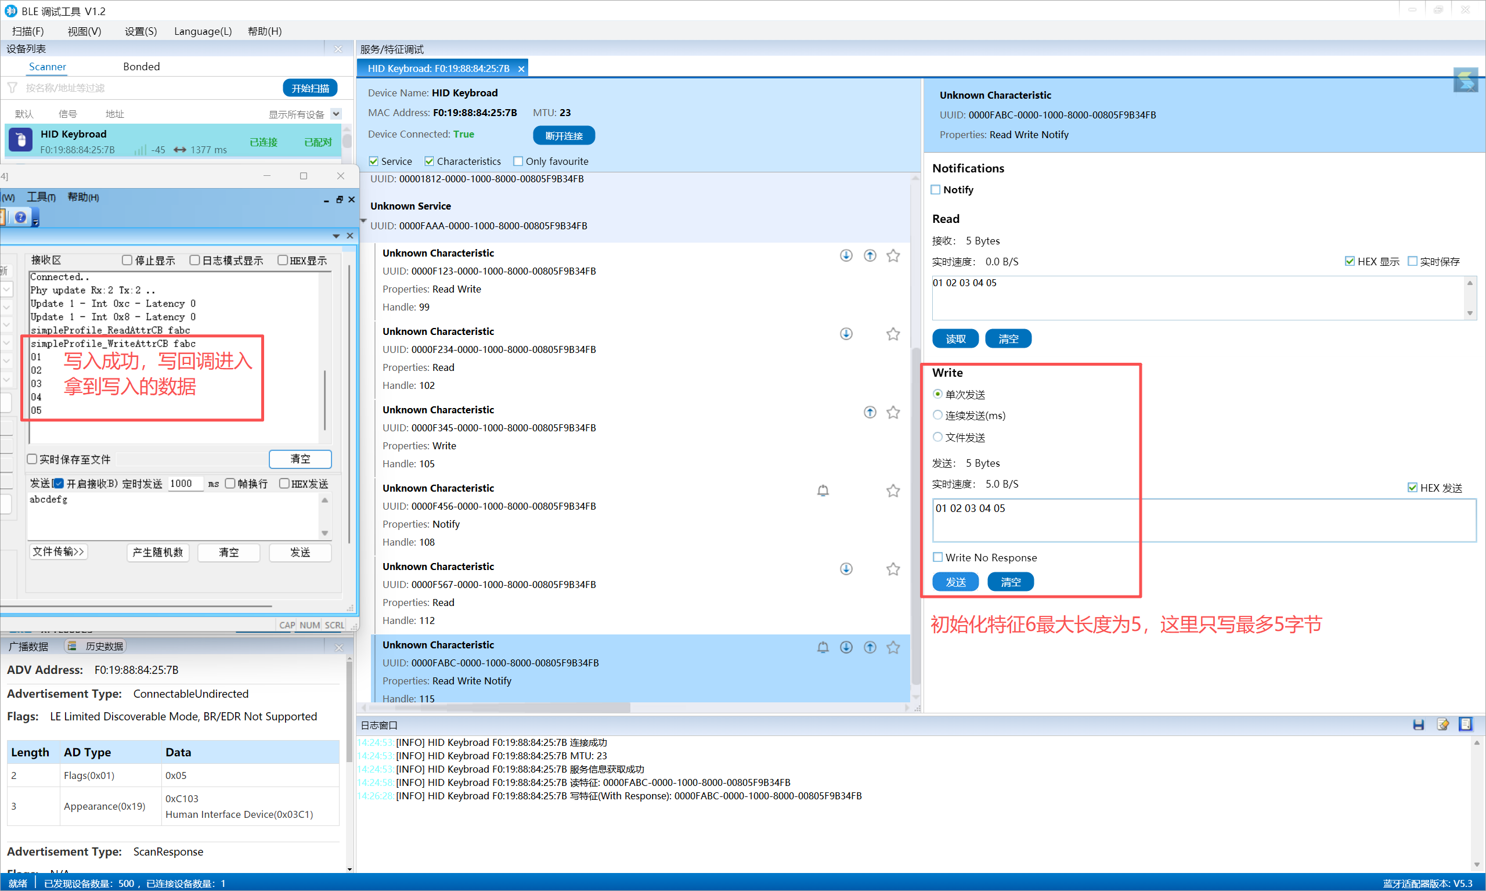Viewport: 1486px width, 891px height.
Task: Click write upload icon on F345 characteristic
Action: [870, 412]
